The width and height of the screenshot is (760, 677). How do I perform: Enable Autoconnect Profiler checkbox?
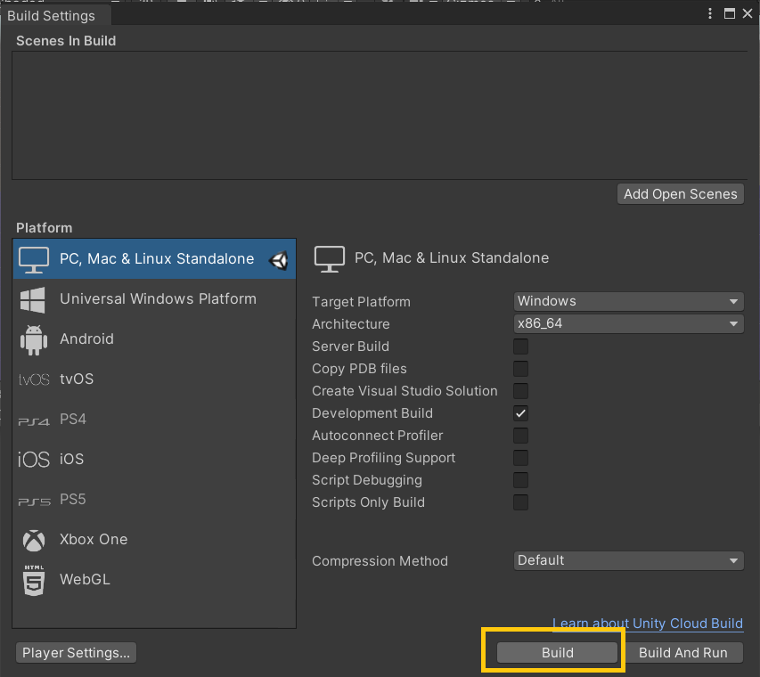point(520,436)
